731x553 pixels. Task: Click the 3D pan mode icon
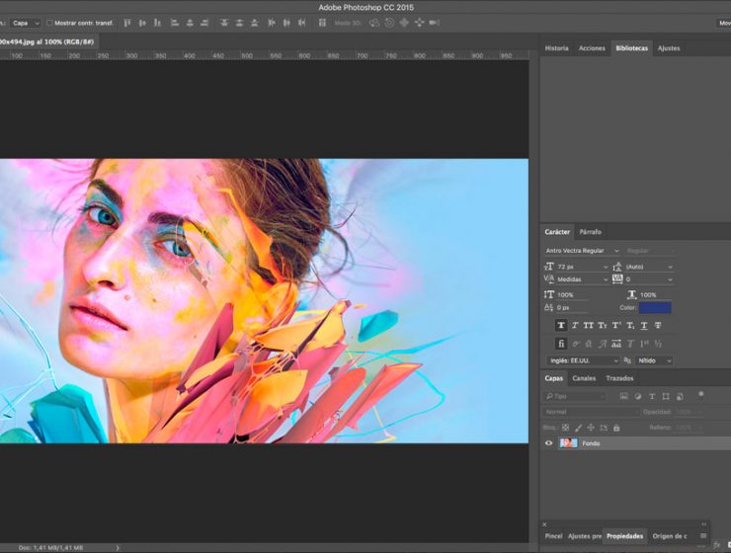pos(404,23)
